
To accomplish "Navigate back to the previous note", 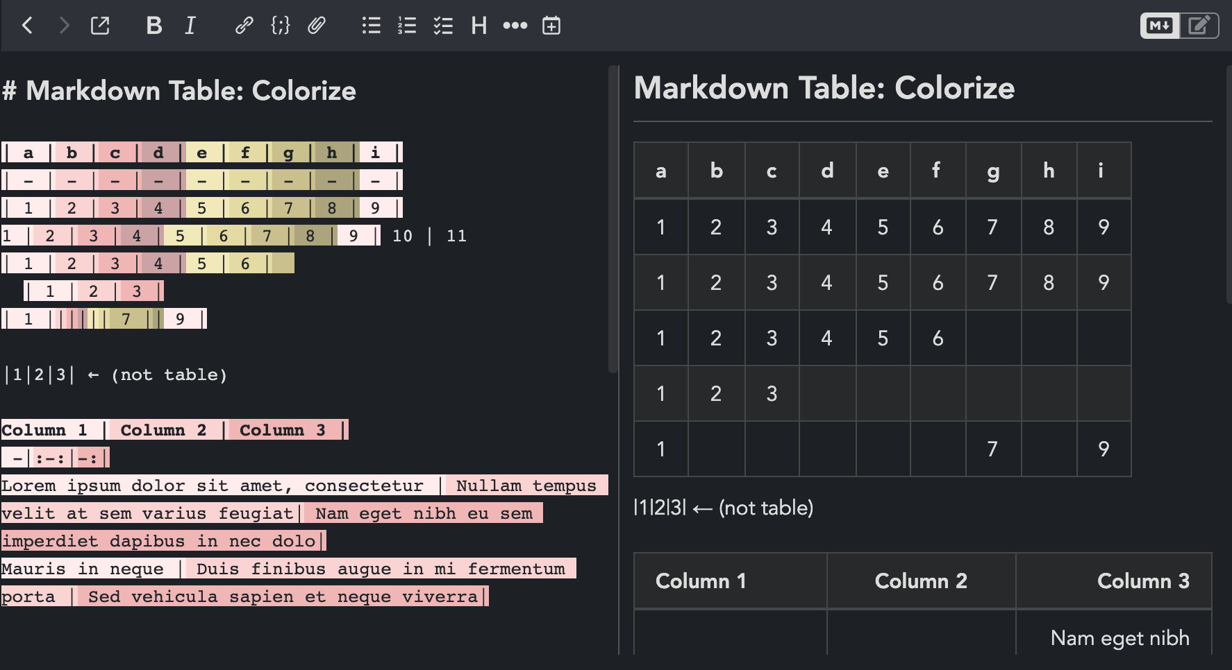I will coord(27,26).
